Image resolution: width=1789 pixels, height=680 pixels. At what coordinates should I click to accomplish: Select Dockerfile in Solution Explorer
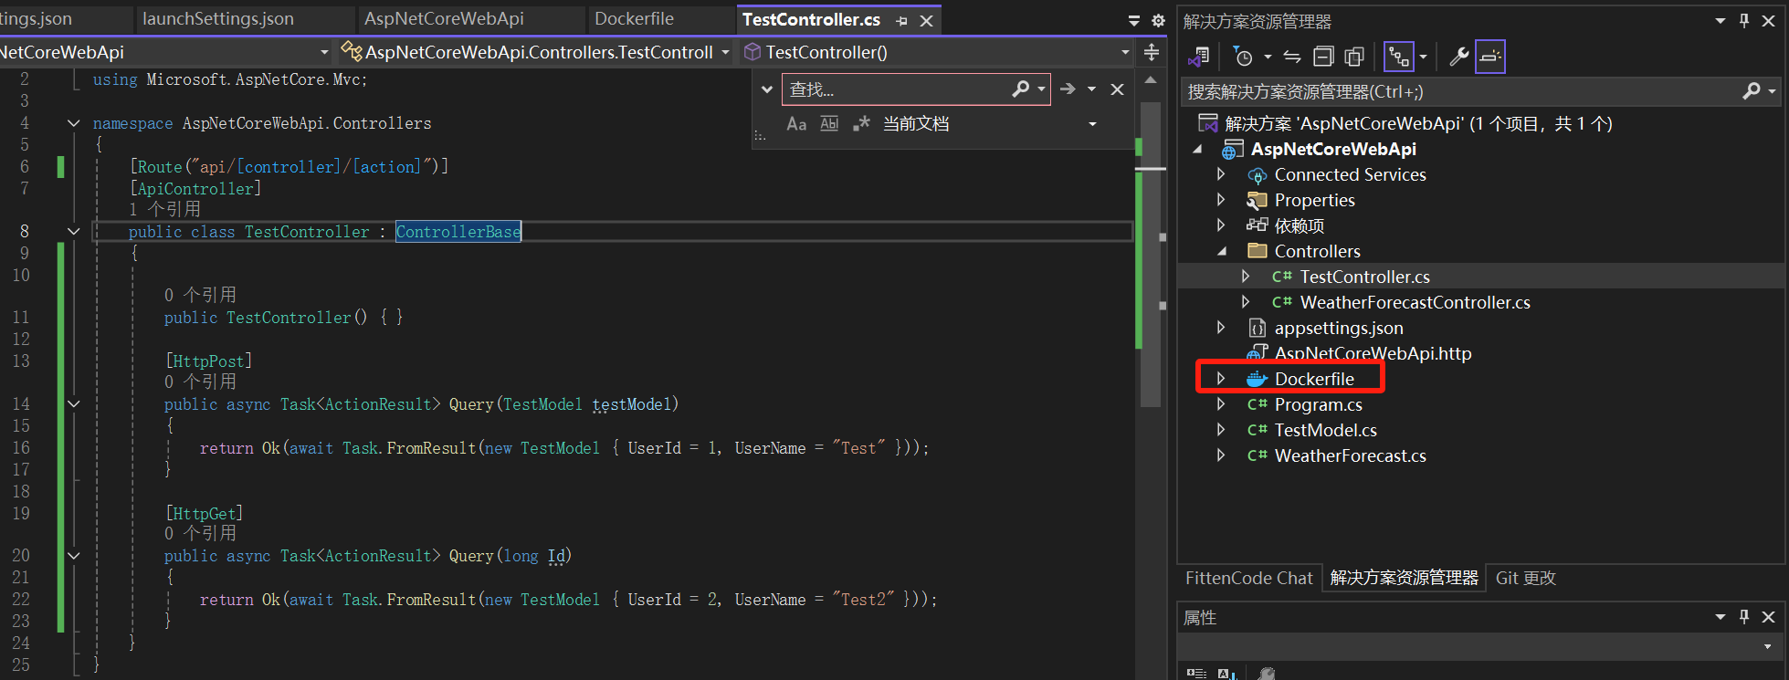pyautogui.click(x=1314, y=379)
